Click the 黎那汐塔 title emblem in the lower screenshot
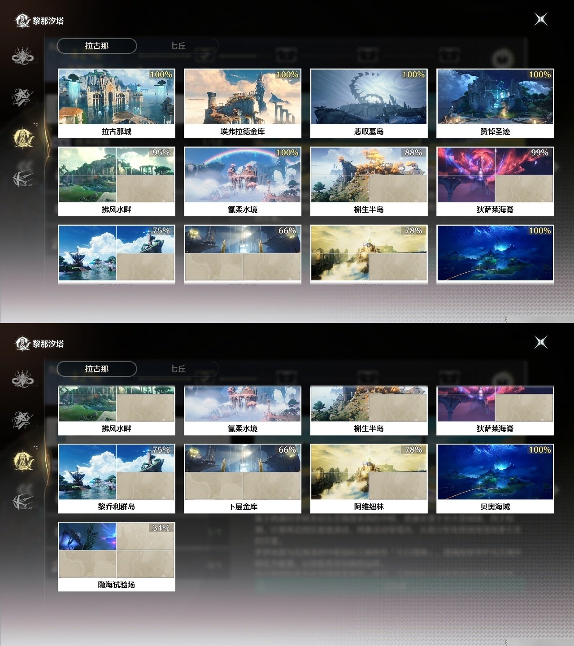This screenshot has height=646, width=574. click(22, 344)
